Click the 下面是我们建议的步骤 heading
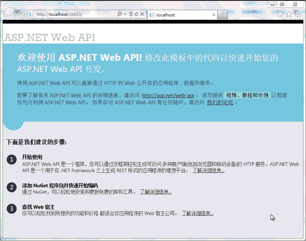The image size is (306, 241). pos(36,142)
